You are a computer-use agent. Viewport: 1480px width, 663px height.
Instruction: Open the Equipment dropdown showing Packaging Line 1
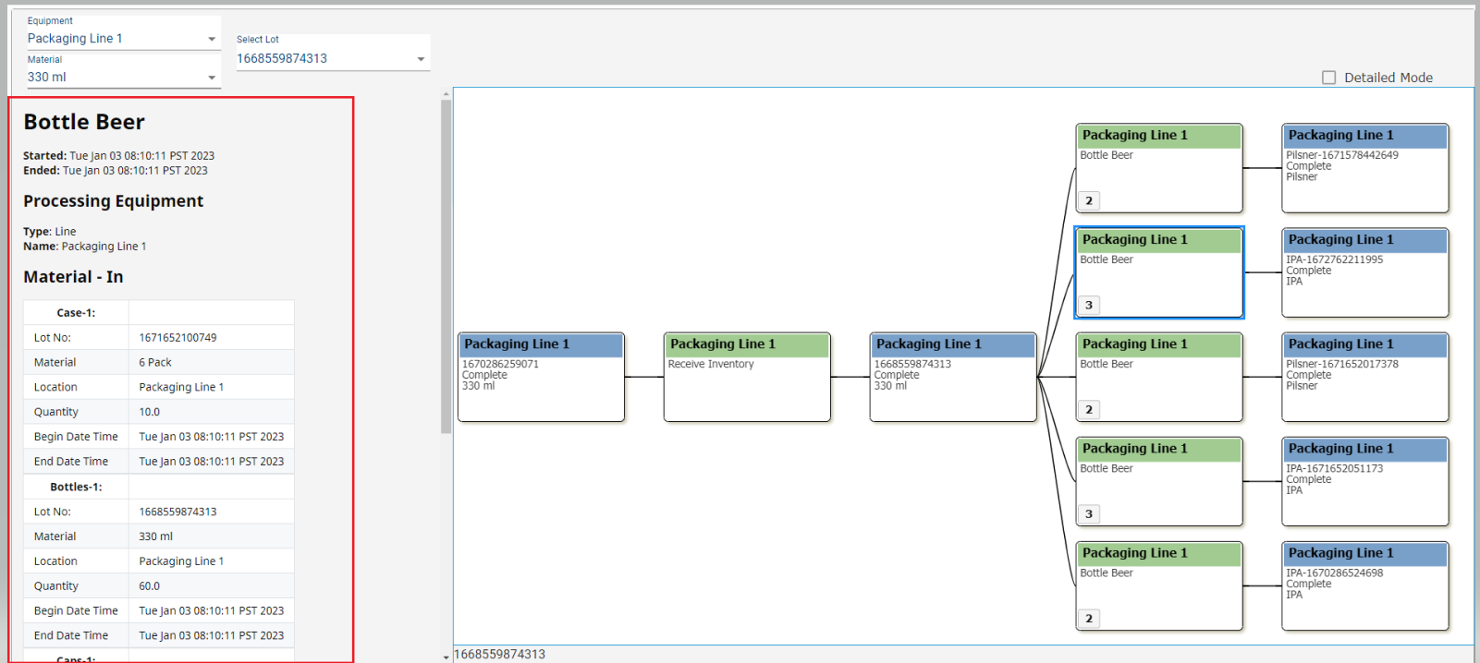(x=121, y=39)
